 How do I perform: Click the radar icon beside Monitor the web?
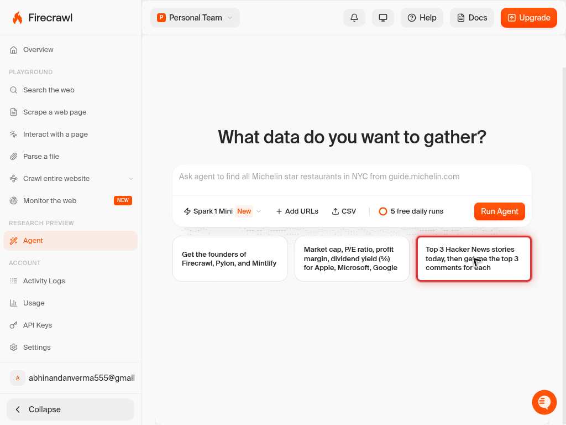(13, 200)
